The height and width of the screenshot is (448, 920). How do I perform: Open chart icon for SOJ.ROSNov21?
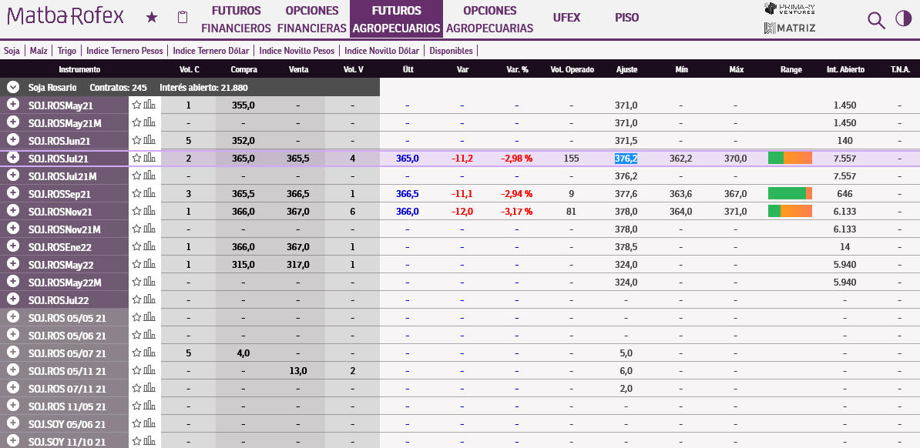(x=149, y=211)
